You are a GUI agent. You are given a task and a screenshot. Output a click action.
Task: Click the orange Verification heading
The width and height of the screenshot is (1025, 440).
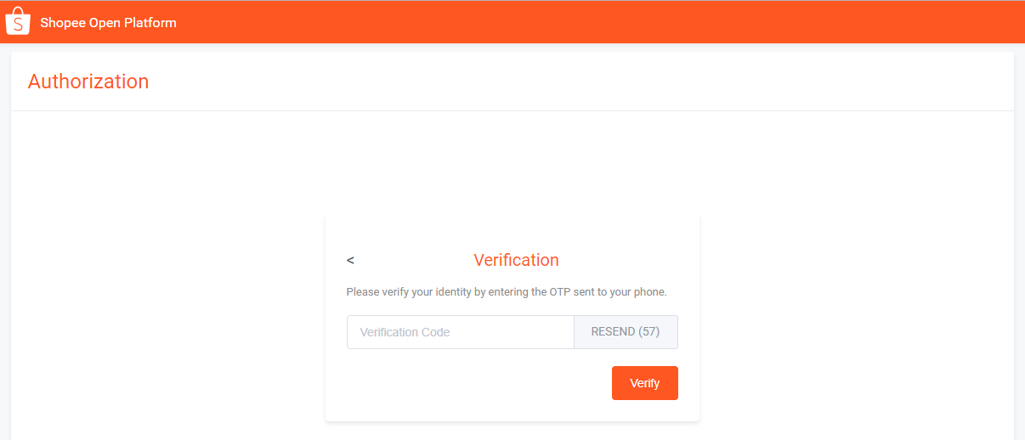(516, 260)
